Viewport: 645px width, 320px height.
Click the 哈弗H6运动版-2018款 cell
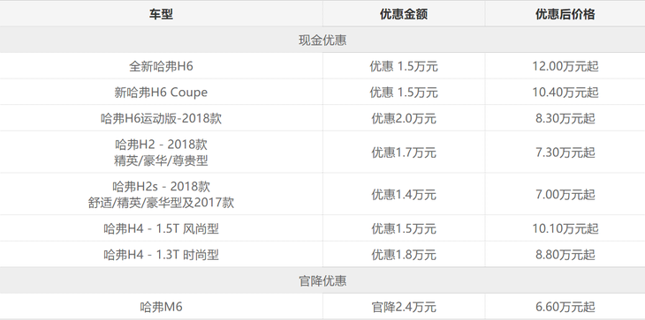click(x=161, y=118)
